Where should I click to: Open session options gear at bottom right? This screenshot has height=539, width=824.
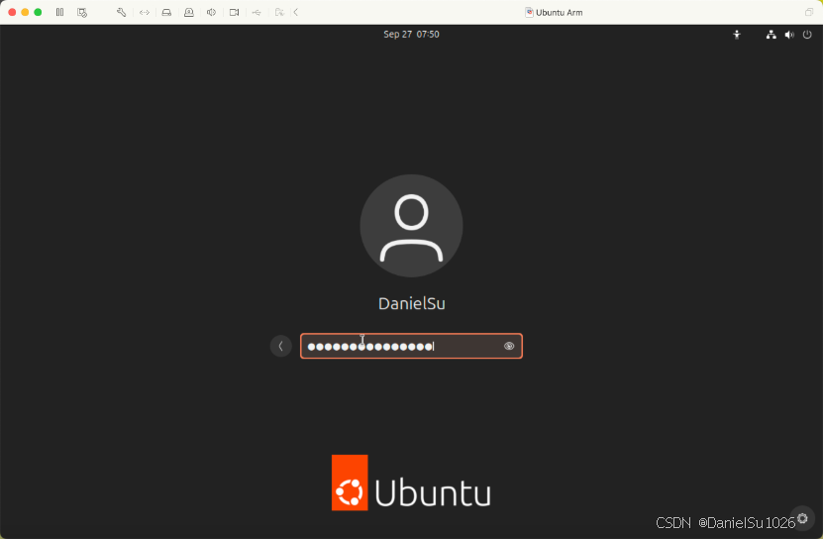tap(802, 518)
